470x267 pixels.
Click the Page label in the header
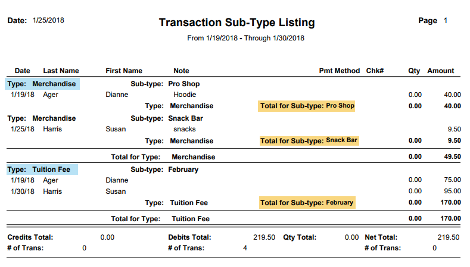428,21
